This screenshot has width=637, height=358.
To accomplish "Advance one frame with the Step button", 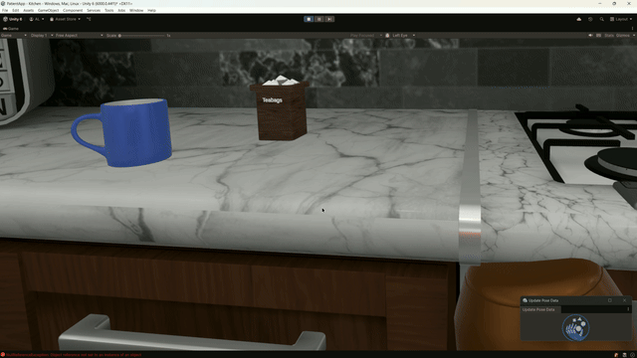I will point(329,19).
